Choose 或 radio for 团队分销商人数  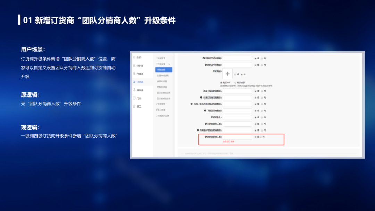(x=256, y=137)
